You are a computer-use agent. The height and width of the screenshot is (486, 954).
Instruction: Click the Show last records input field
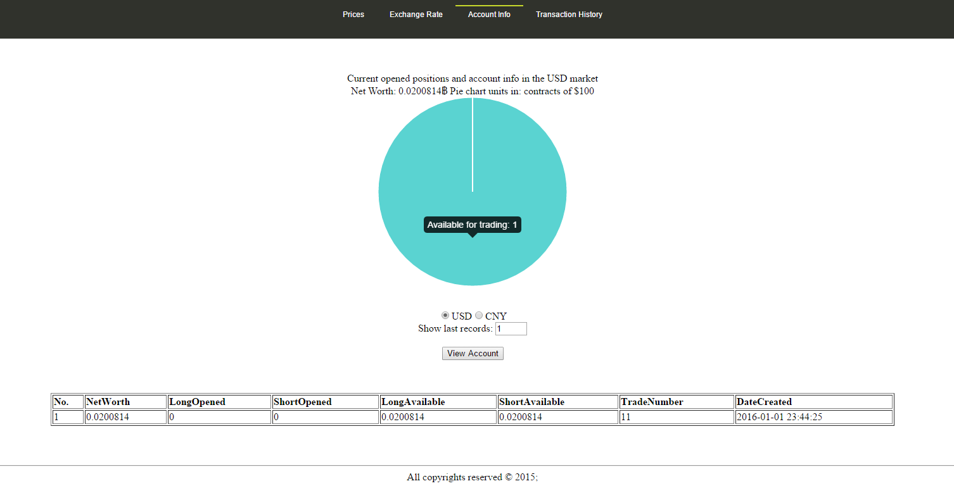click(511, 328)
